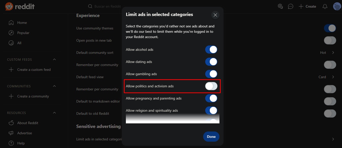
Task: Click the About Reddit icon
Action: tap(11, 123)
